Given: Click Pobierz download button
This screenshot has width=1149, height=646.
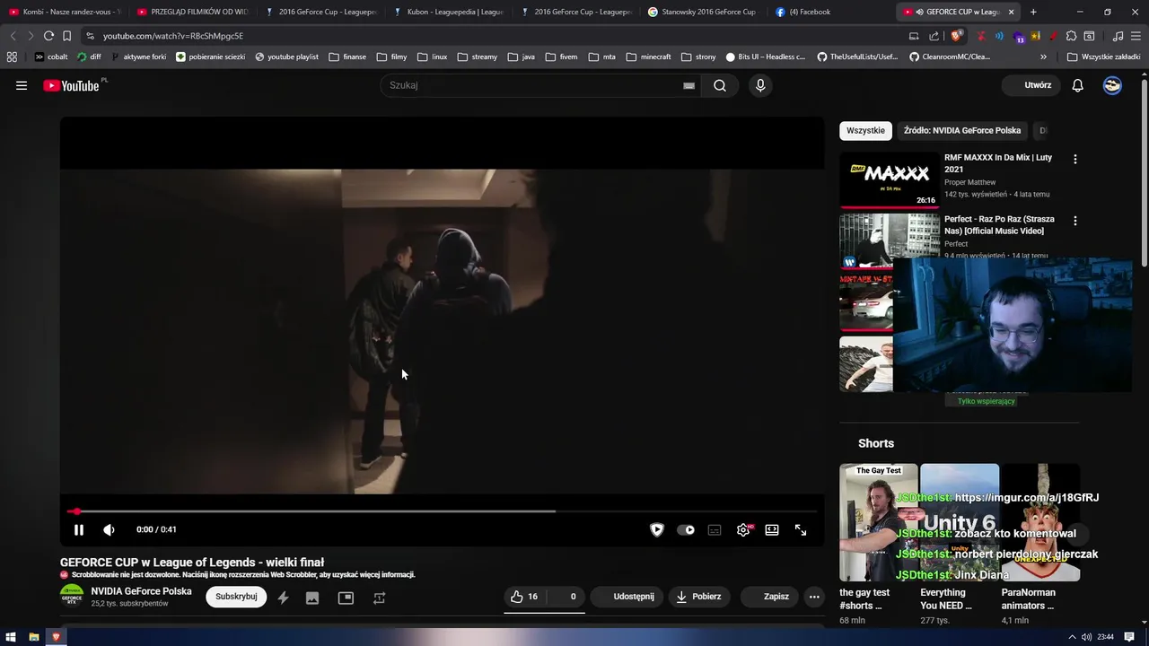Looking at the screenshot, I should (x=699, y=597).
